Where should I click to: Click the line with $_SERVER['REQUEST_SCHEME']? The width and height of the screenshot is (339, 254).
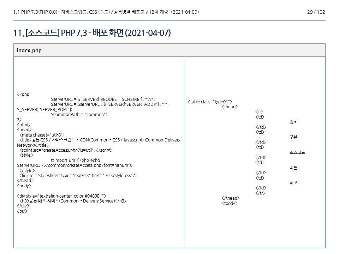coord(103,99)
